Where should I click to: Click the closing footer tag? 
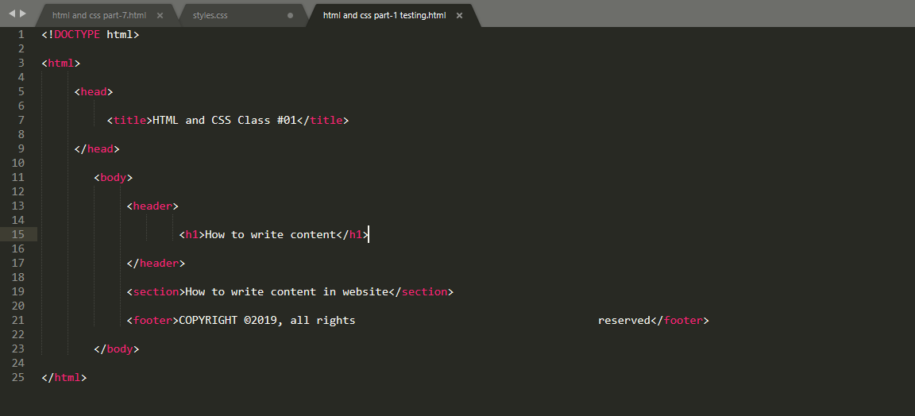pyautogui.click(x=680, y=320)
